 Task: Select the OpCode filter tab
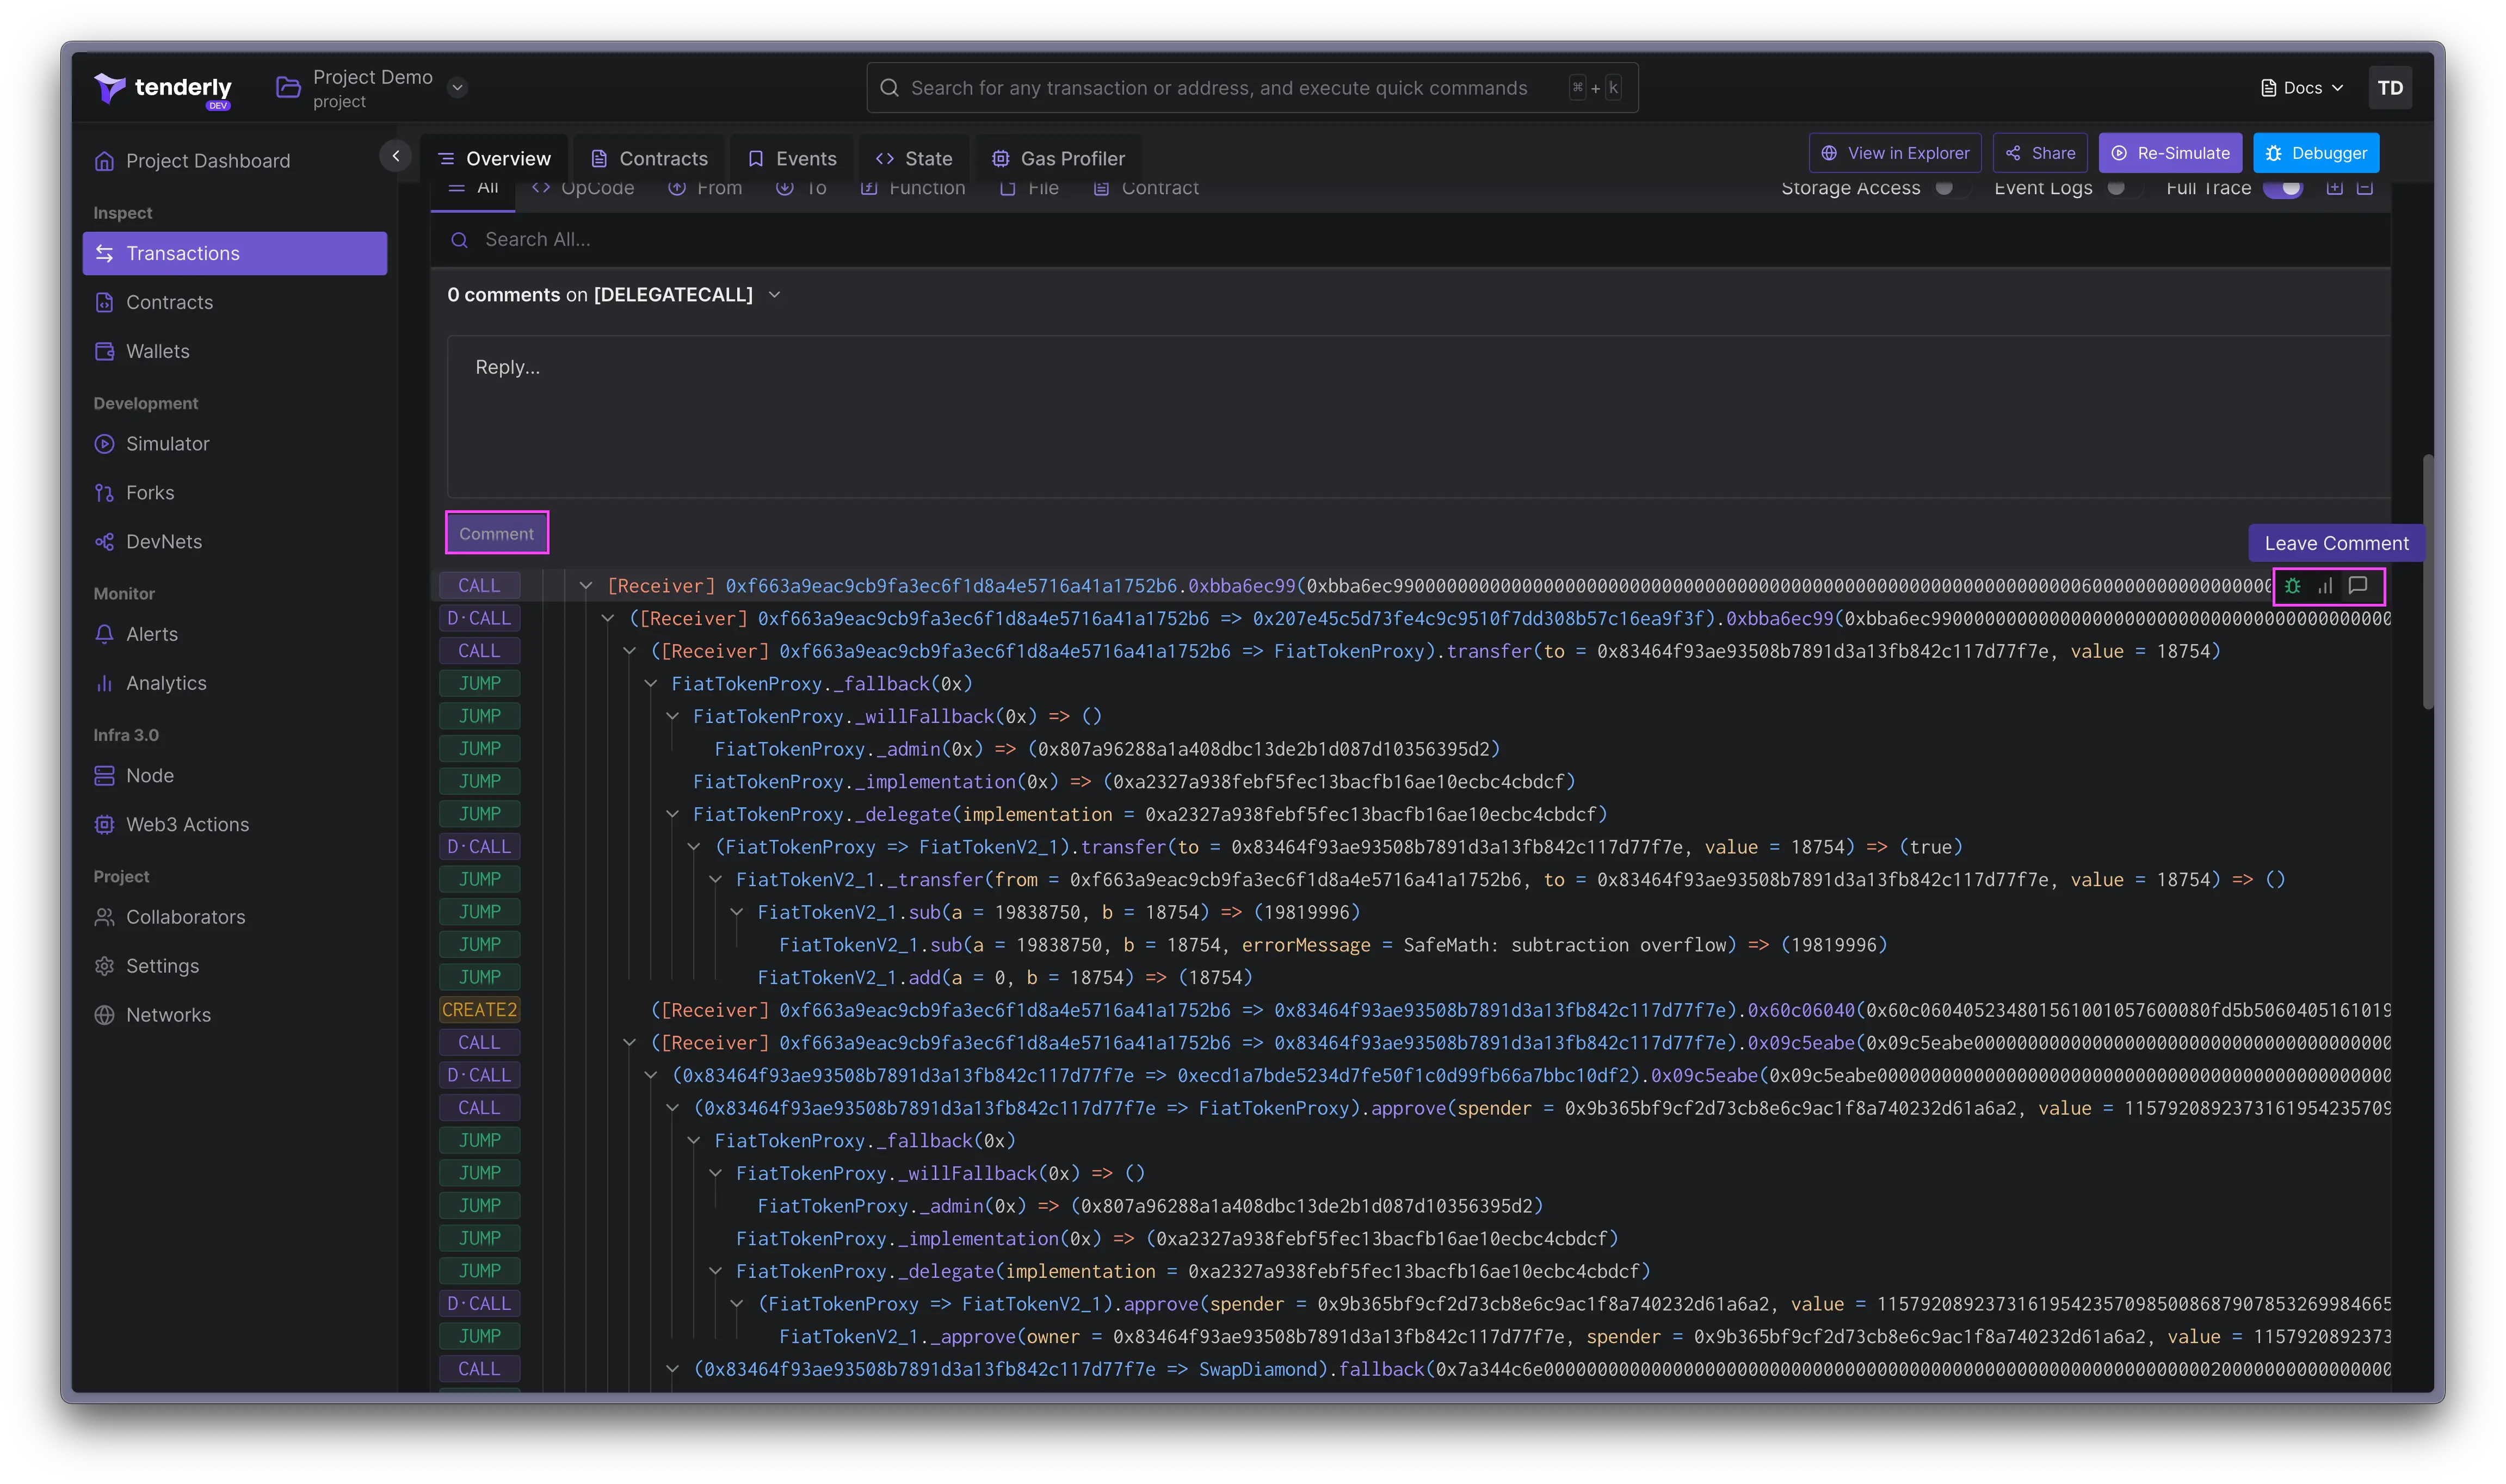583,188
